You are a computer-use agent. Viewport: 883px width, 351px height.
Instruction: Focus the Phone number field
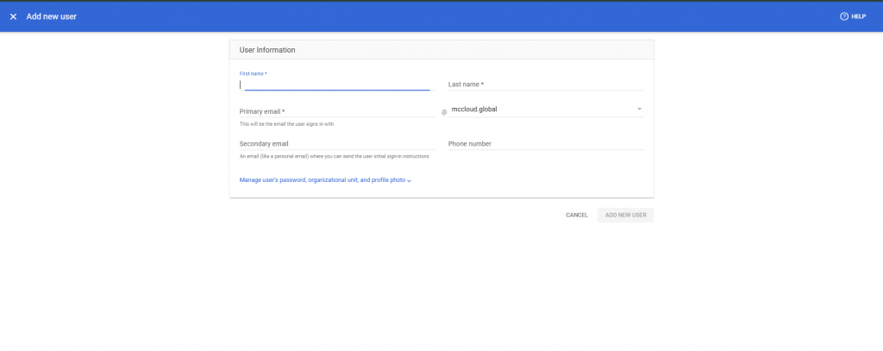pos(545,144)
